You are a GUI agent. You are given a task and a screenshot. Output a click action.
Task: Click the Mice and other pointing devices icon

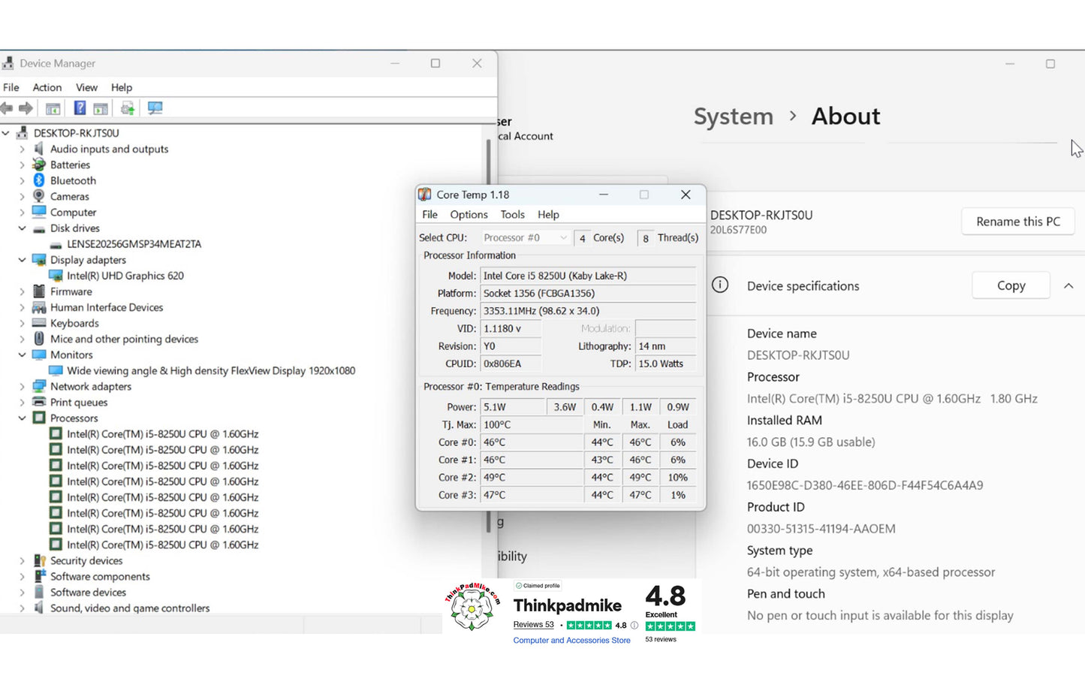tap(39, 339)
